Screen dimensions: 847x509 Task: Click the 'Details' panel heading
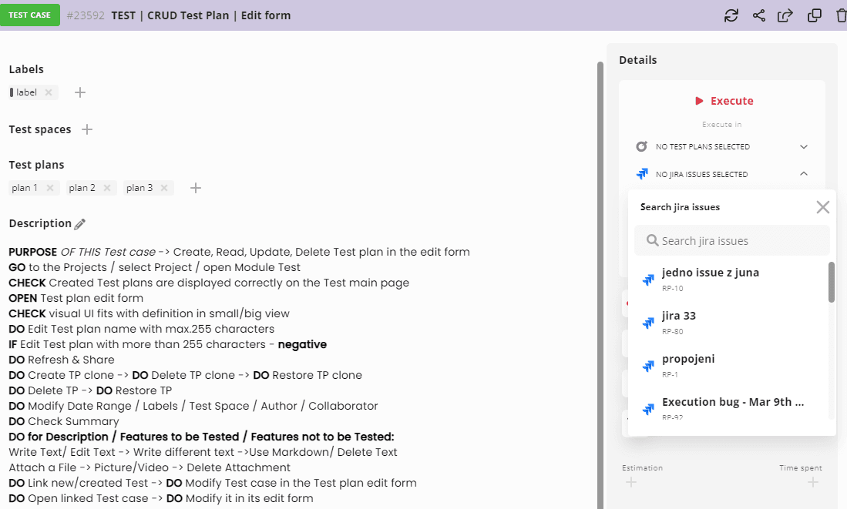point(638,60)
